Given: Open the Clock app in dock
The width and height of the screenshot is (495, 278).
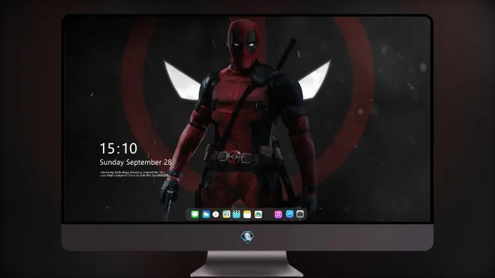Looking at the screenshot, I should click(x=216, y=214).
